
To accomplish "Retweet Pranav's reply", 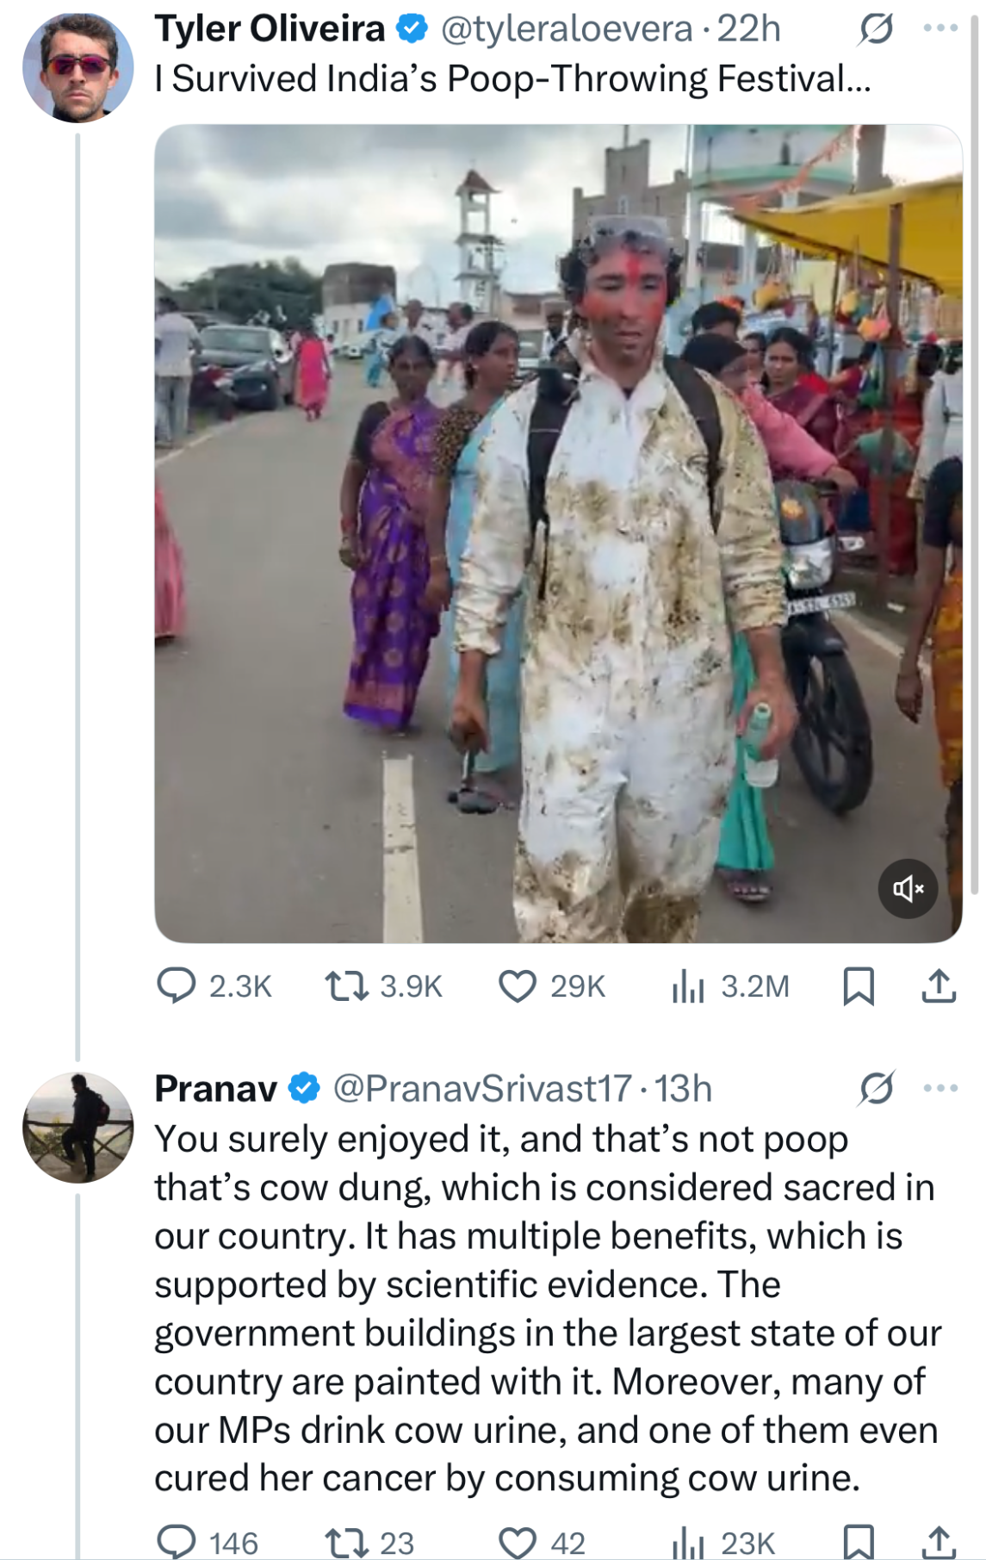I will (346, 1541).
